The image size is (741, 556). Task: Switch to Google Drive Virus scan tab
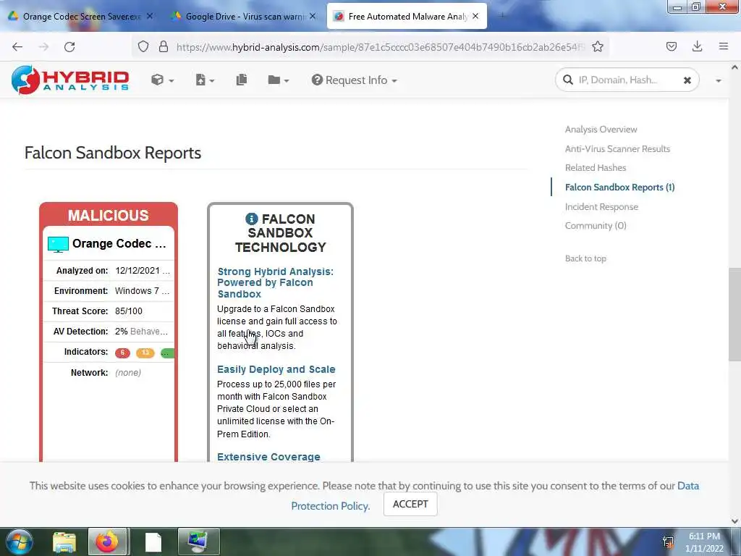[x=245, y=17]
